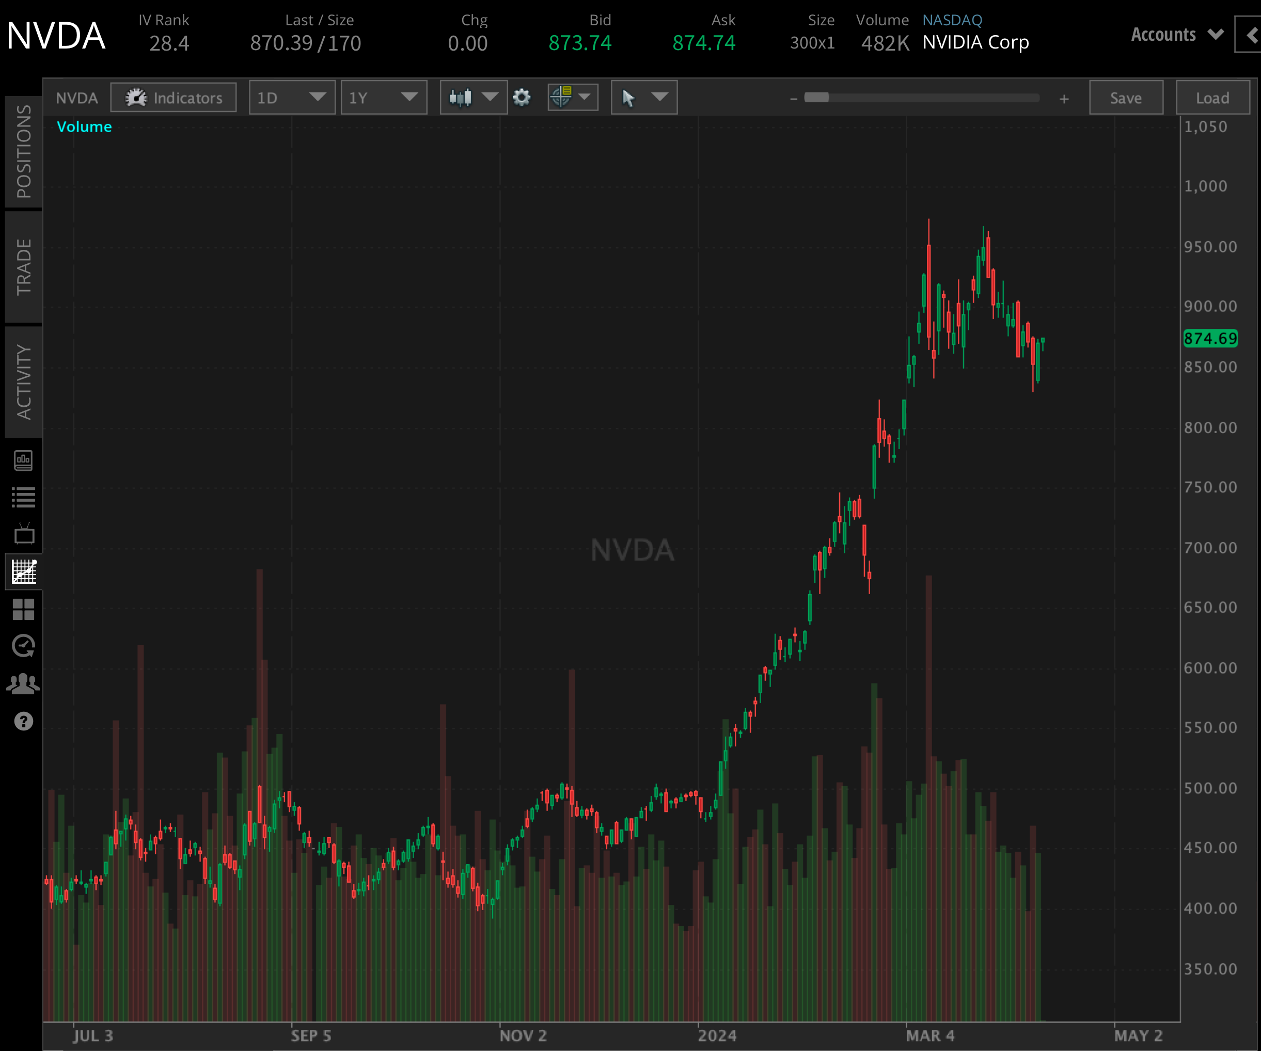Toggle the Volume overlay label on chart
The width and height of the screenshot is (1261, 1051).
(x=84, y=126)
